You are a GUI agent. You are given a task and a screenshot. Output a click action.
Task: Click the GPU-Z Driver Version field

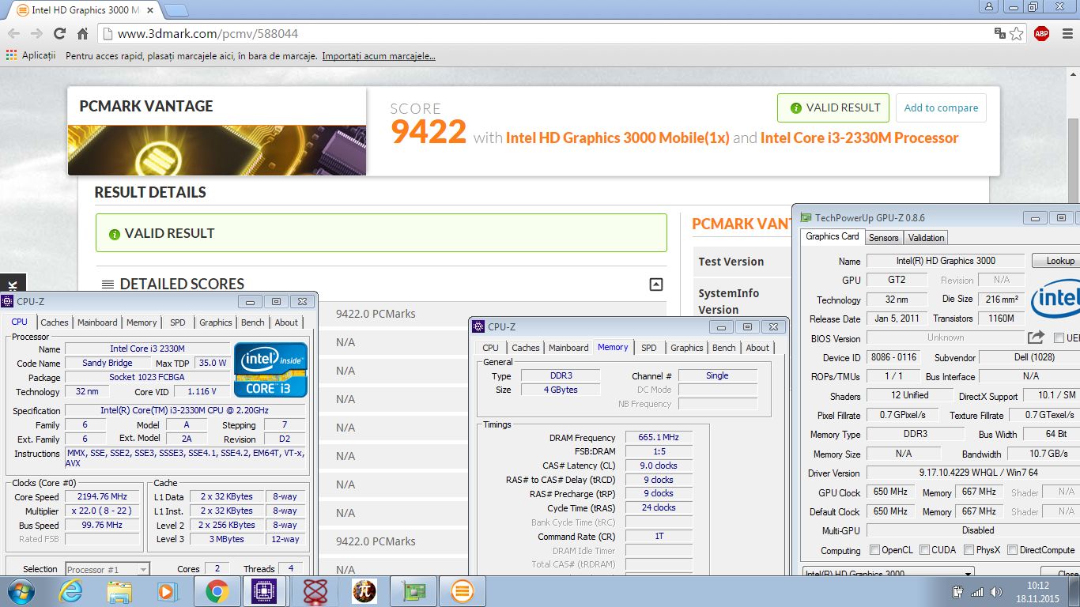(972, 473)
